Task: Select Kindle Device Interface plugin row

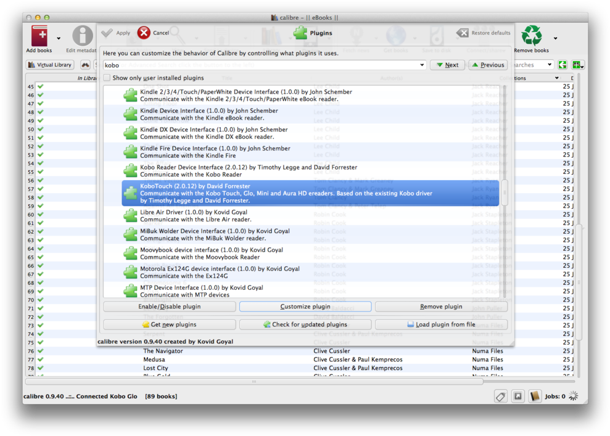Action: (310, 114)
